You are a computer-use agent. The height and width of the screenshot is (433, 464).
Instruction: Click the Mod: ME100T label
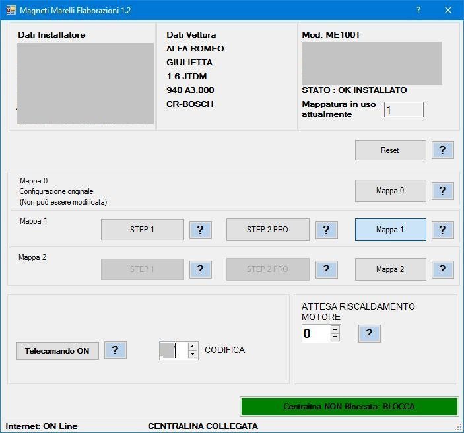[x=331, y=34]
